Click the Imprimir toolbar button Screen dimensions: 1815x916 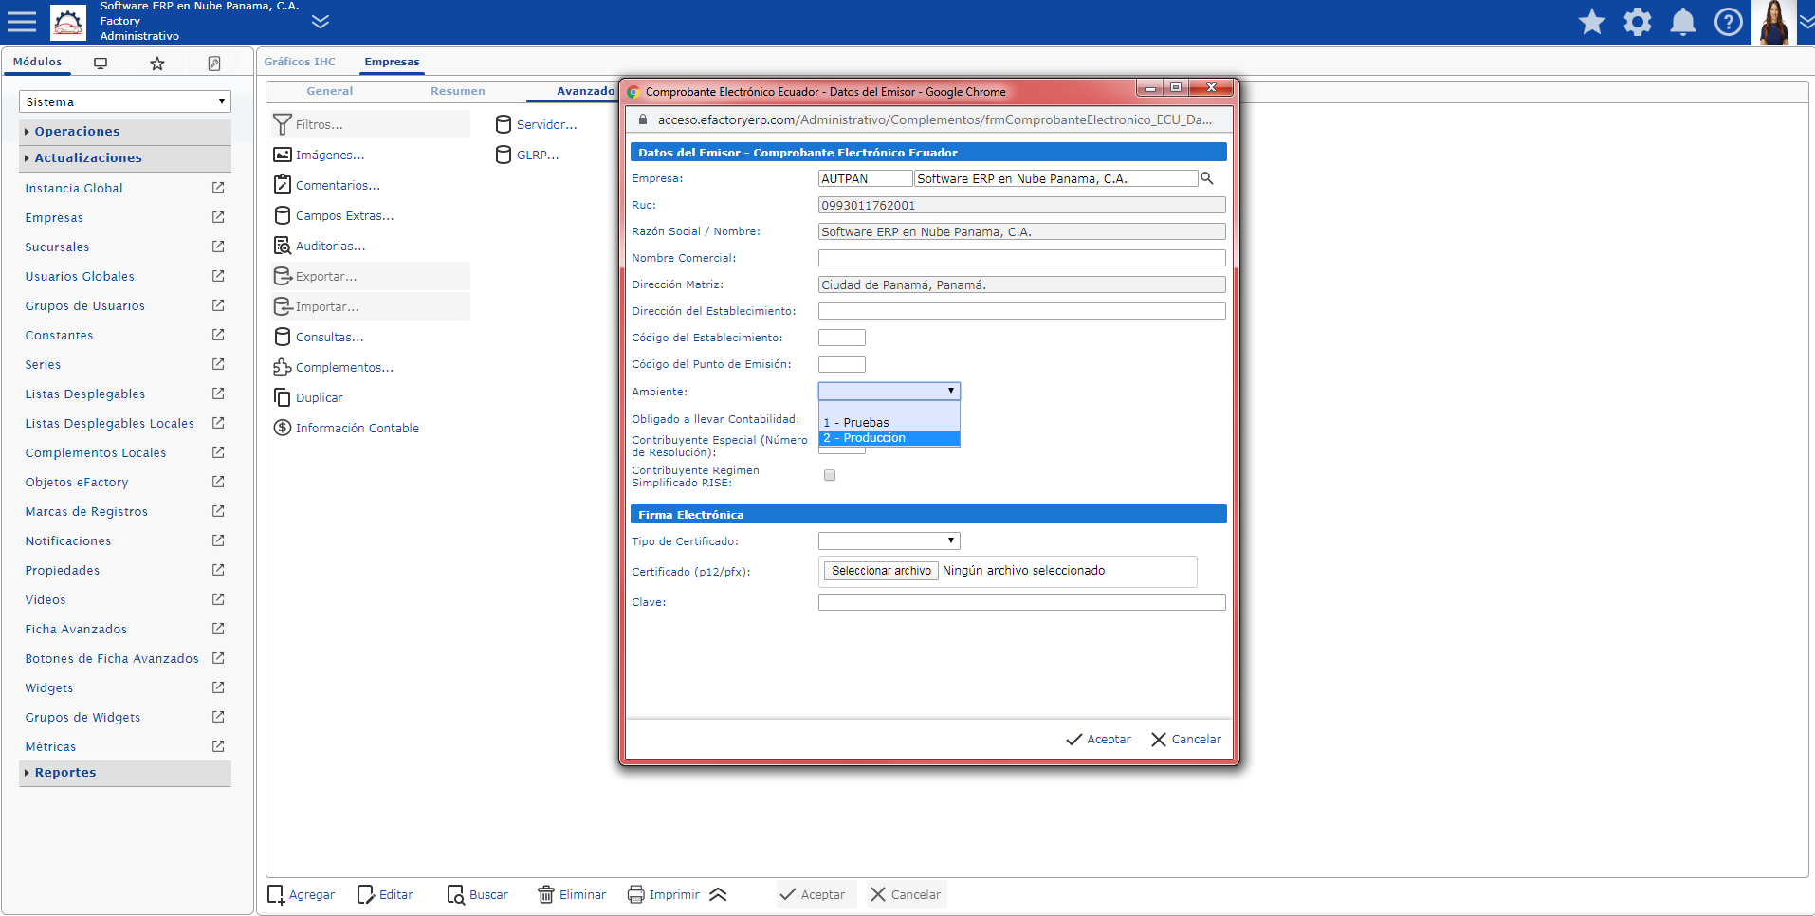click(664, 894)
